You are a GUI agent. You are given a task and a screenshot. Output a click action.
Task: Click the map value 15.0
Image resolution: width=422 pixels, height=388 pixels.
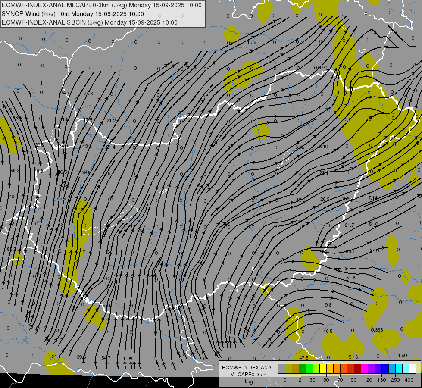tap(300, 200)
